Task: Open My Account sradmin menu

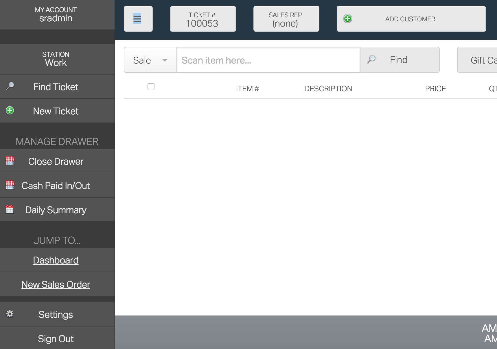Action: coord(56,14)
